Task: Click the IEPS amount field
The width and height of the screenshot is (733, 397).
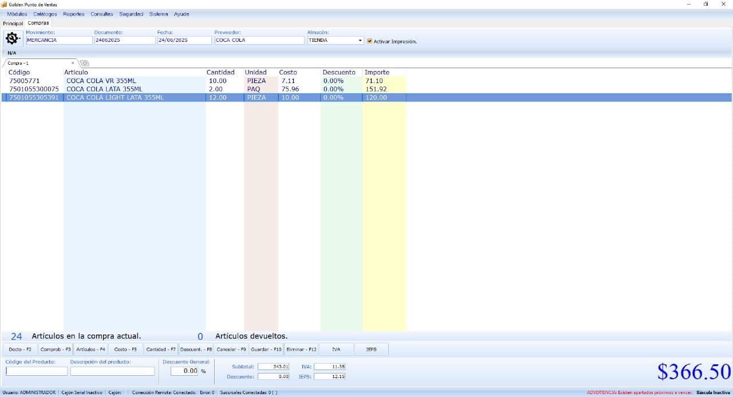Action: (x=330, y=376)
